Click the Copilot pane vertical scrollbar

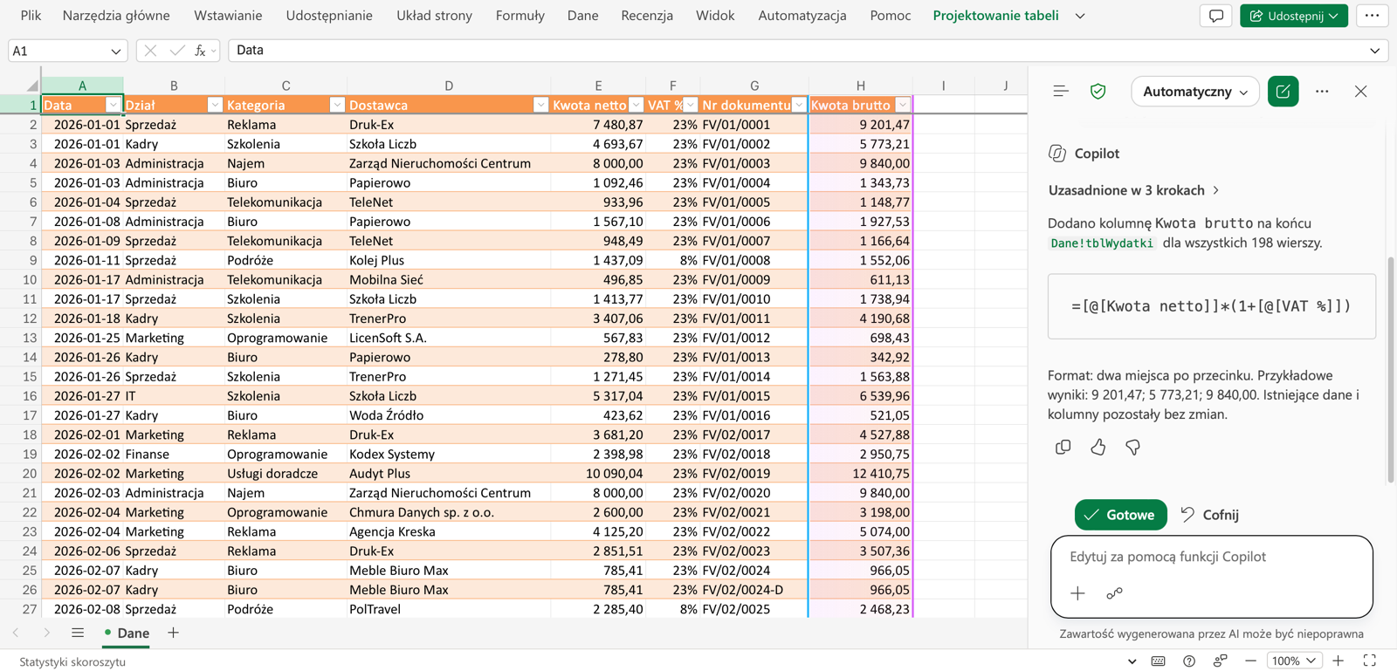[x=1391, y=370]
